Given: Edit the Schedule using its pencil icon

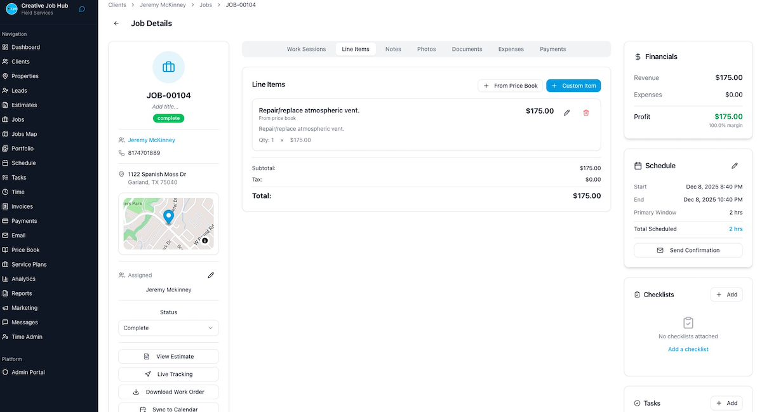Looking at the screenshot, I should click(735, 165).
